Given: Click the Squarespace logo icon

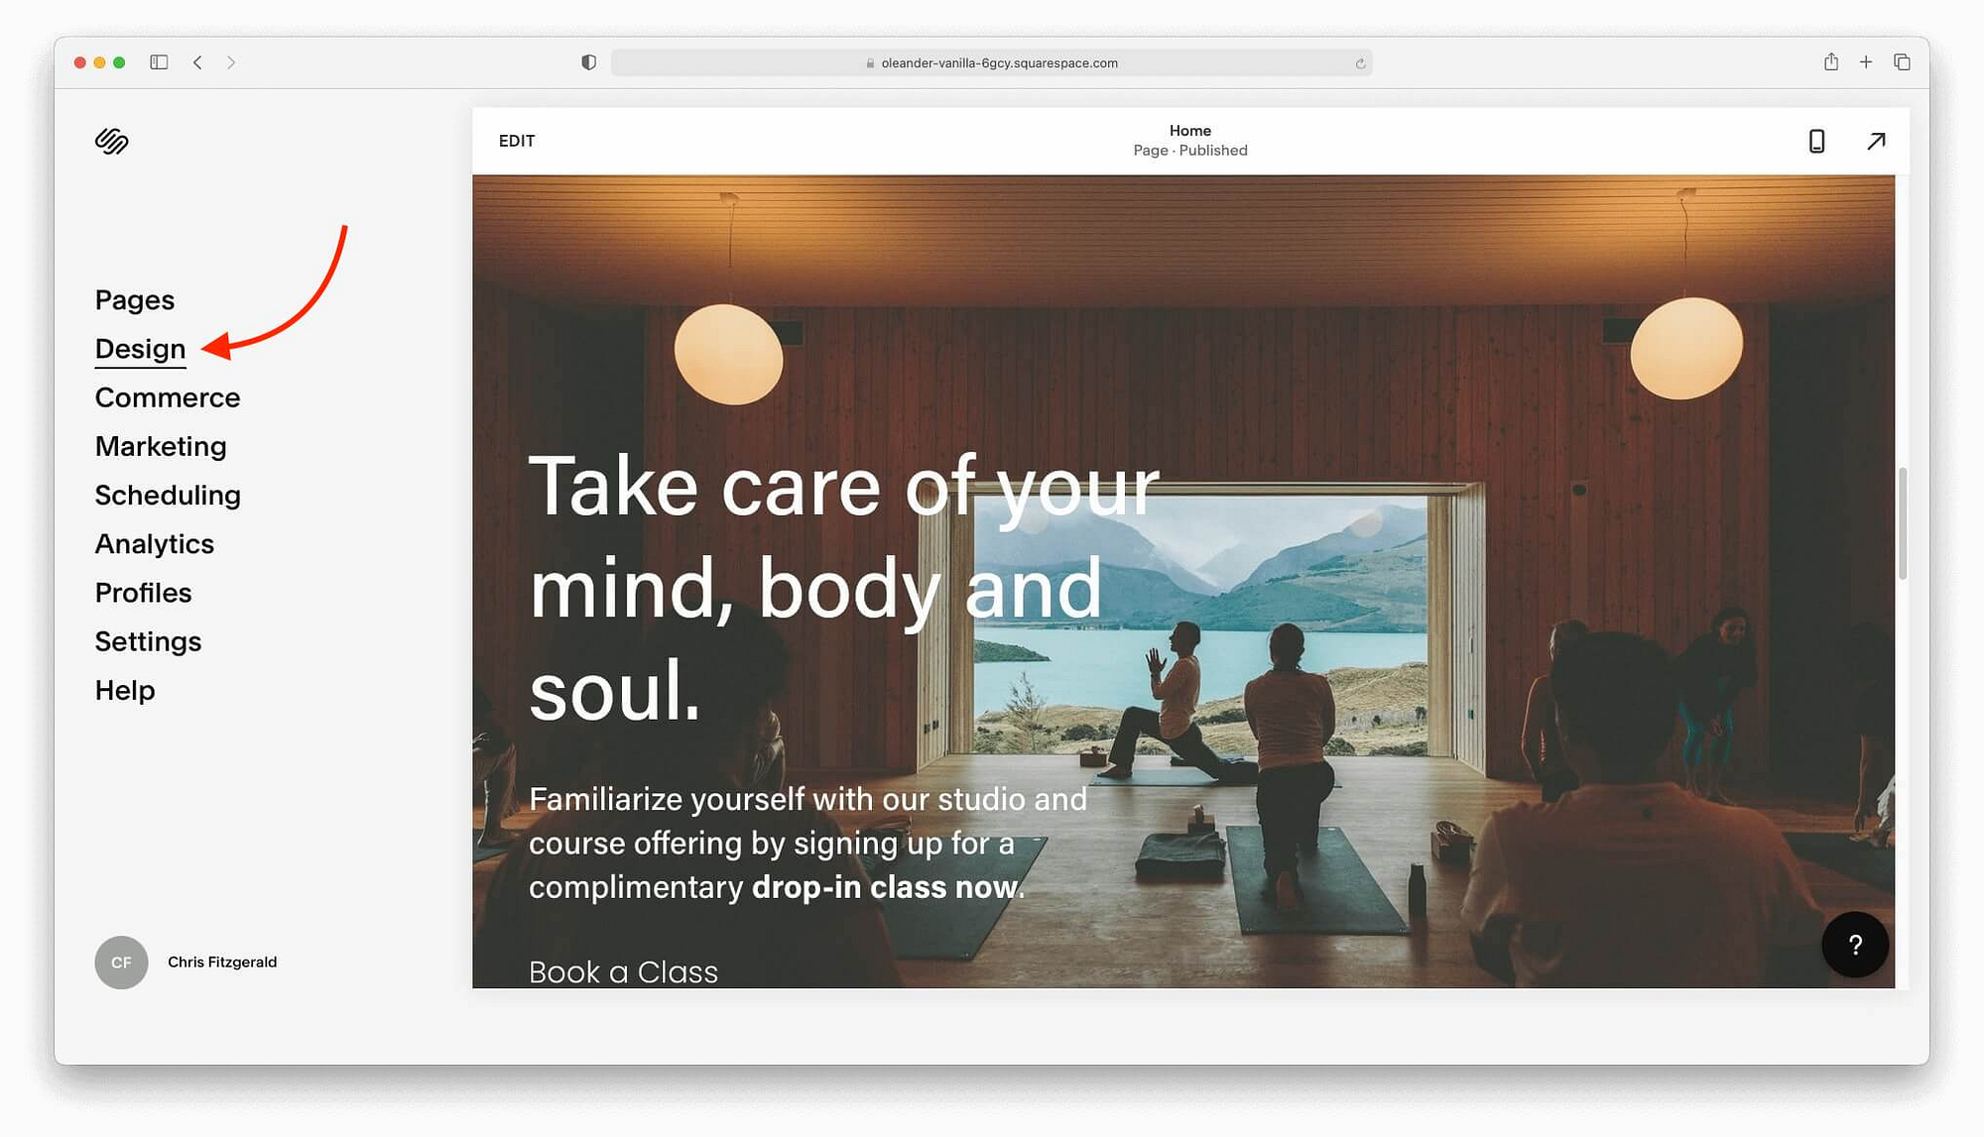Looking at the screenshot, I should (112, 142).
